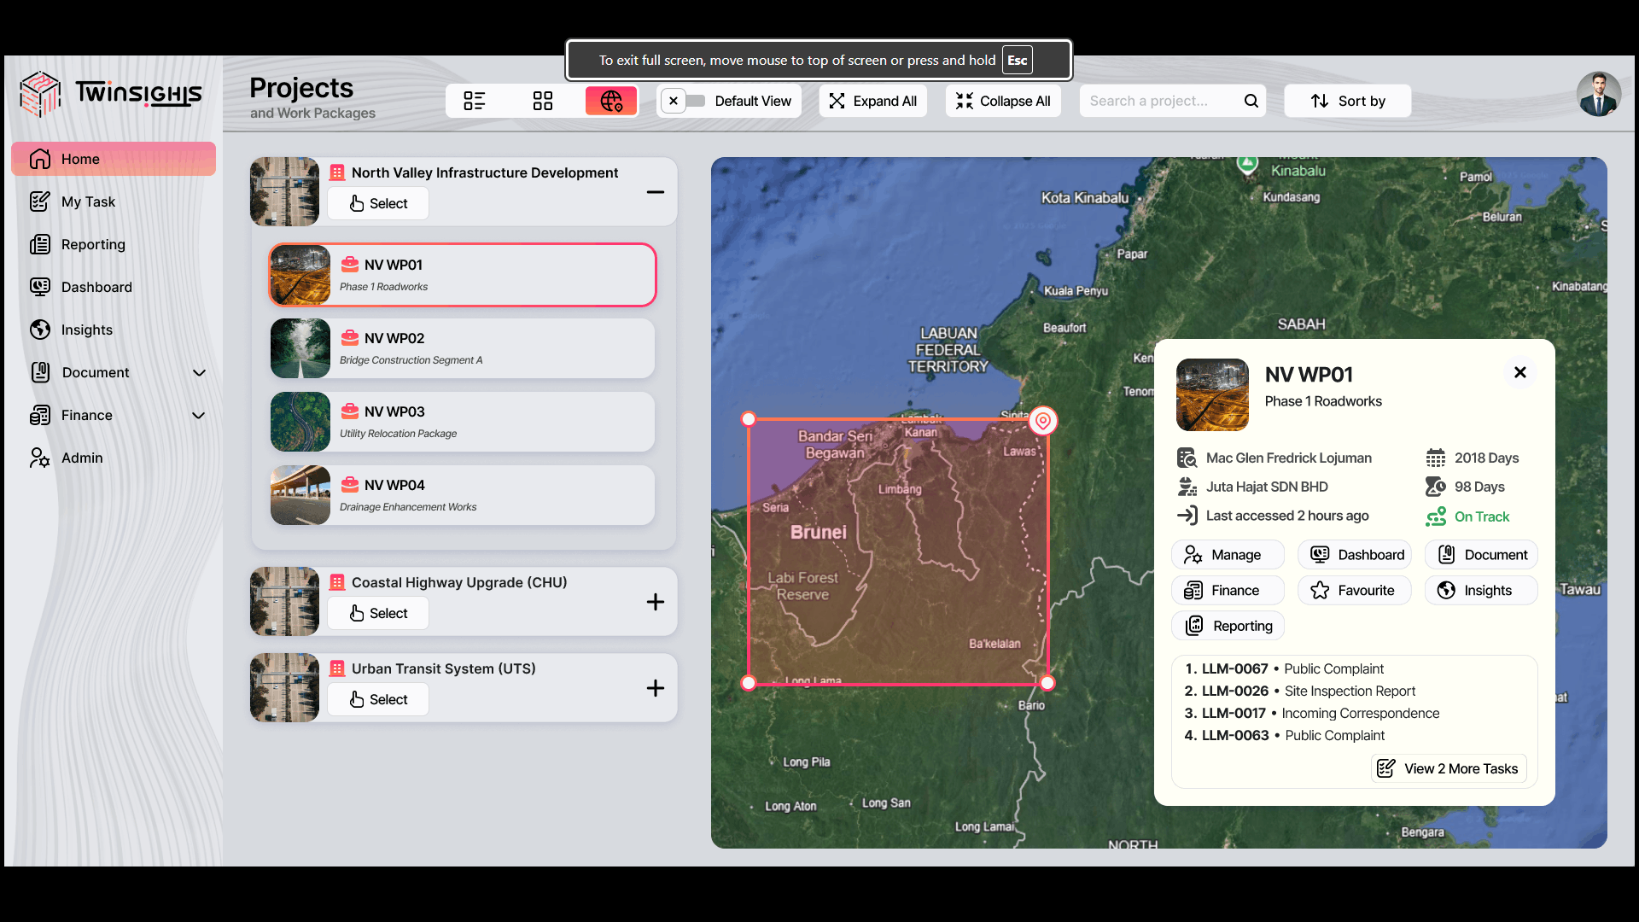The width and height of the screenshot is (1639, 922).
Task: Open My Task in sidebar
Action: click(x=88, y=202)
